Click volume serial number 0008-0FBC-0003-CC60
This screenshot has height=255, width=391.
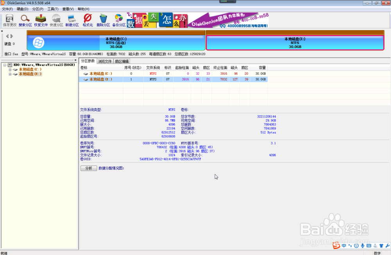tap(159, 143)
